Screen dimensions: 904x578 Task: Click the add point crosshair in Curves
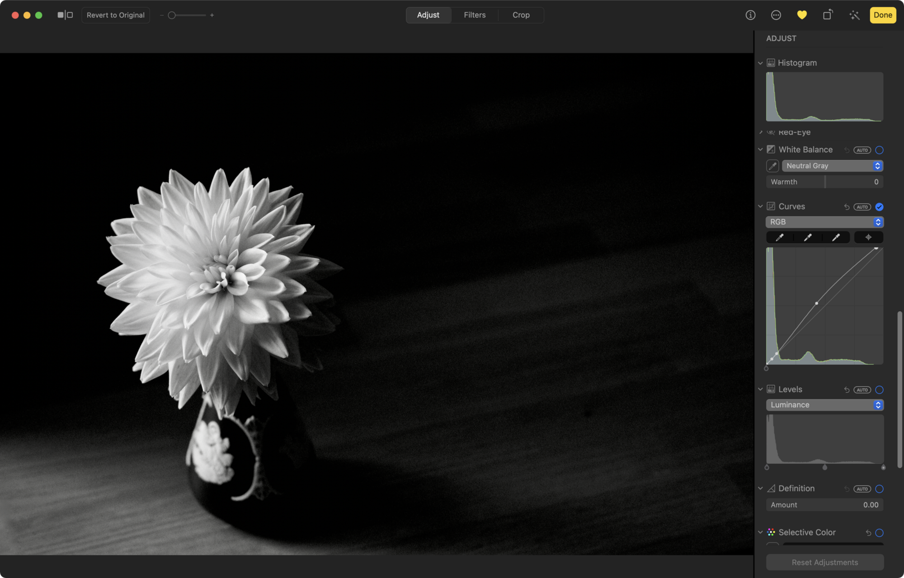pyautogui.click(x=868, y=237)
